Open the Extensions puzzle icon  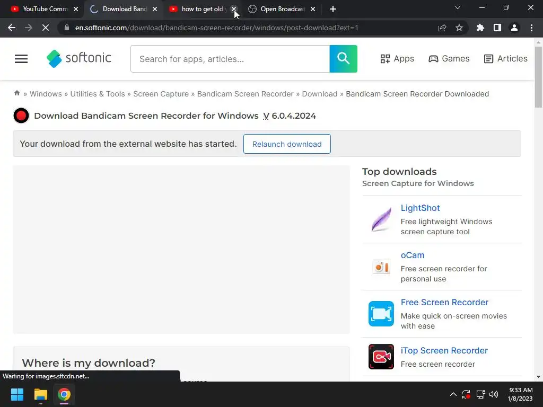pyautogui.click(x=480, y=28)
